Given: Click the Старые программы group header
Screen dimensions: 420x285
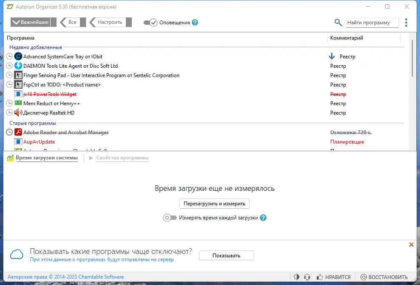Looking at the screenshot, I should pyautogui.click(x=33, y=123).
